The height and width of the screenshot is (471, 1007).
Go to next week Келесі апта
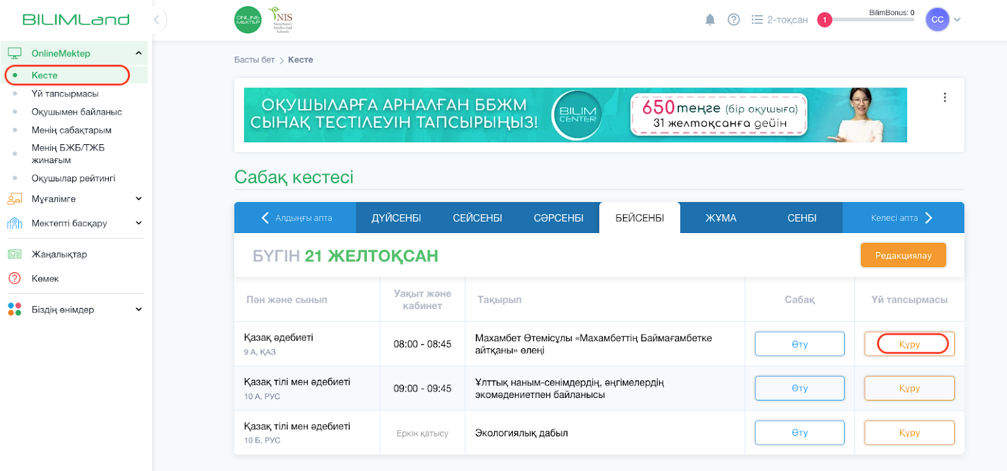pyautogui.click(x=903, y=218)
